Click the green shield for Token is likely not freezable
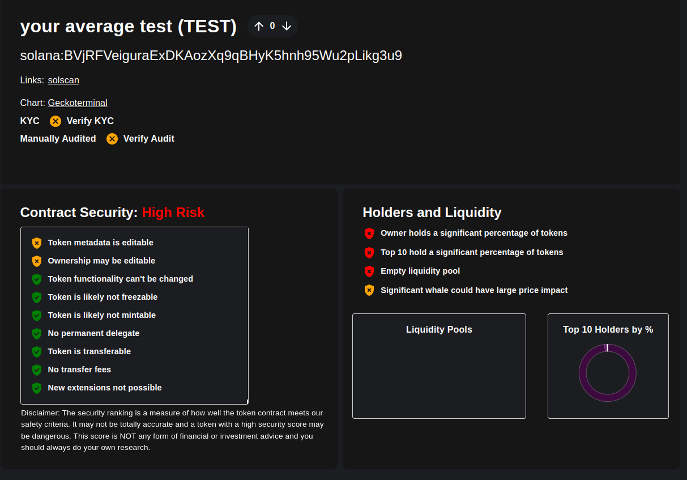The height and width of the screenshot is (480, 687). pos(37,298)
